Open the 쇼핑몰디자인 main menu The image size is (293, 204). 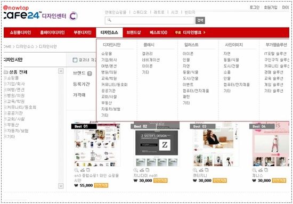(x=20, y=32)
